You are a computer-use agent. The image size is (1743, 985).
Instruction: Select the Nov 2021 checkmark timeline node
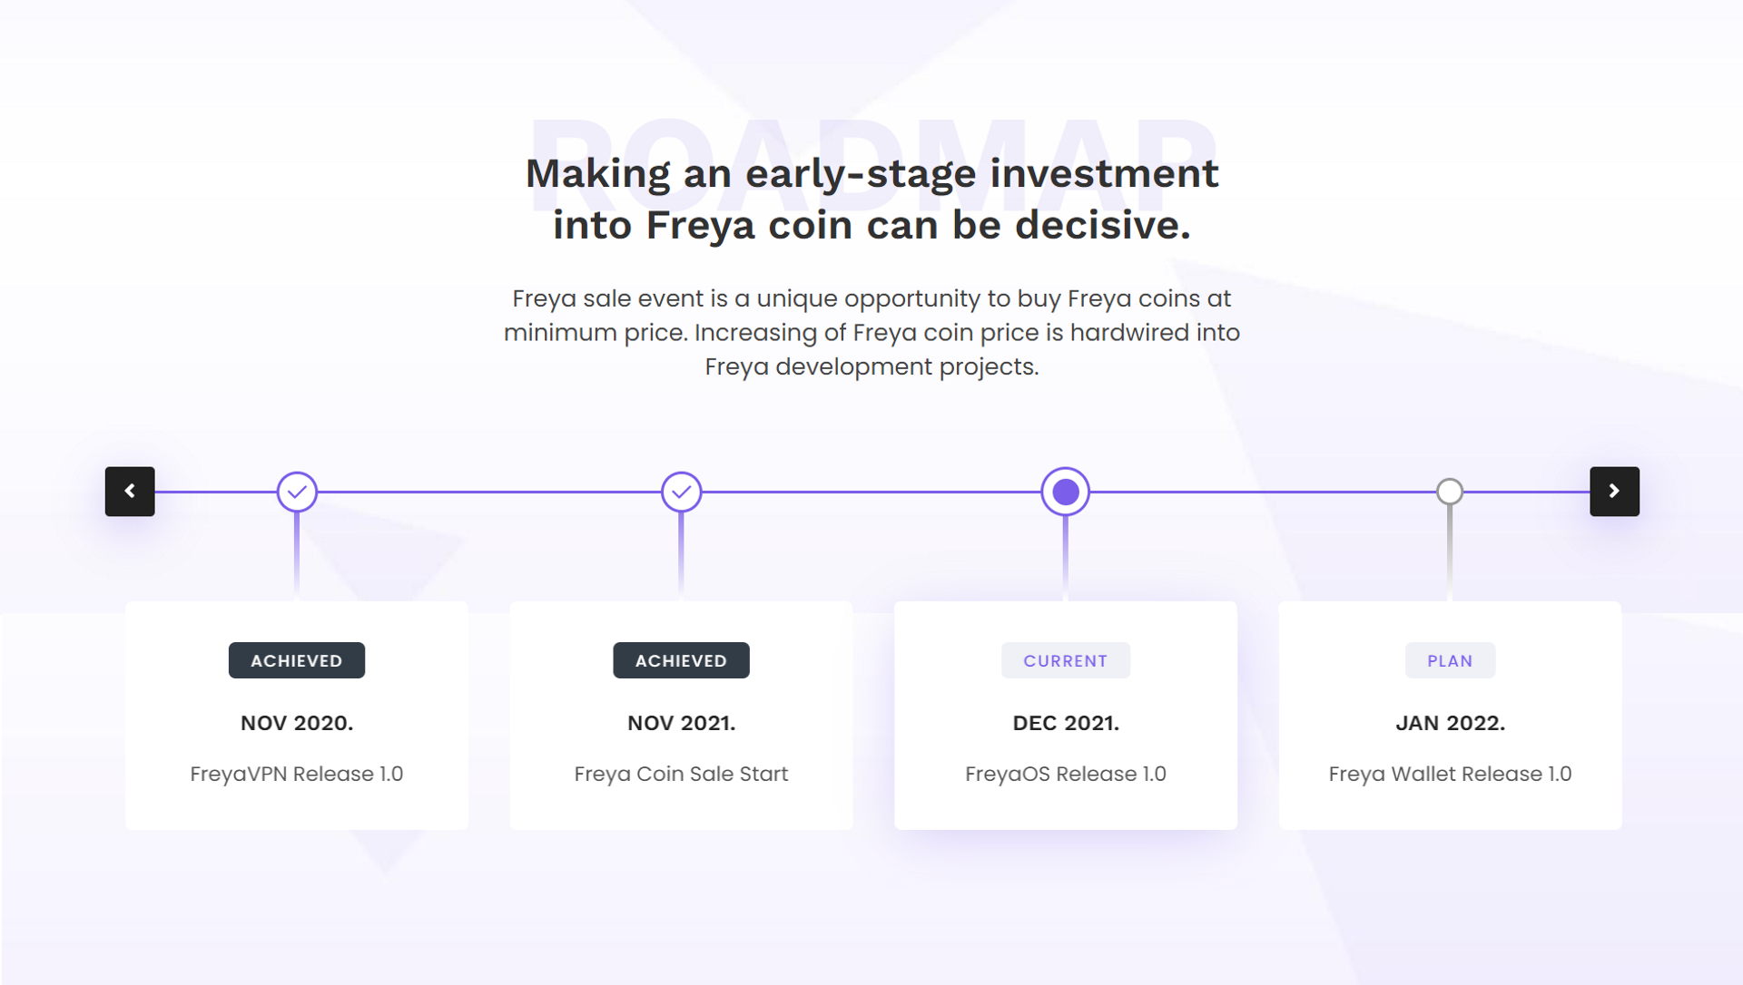[681, 492]
